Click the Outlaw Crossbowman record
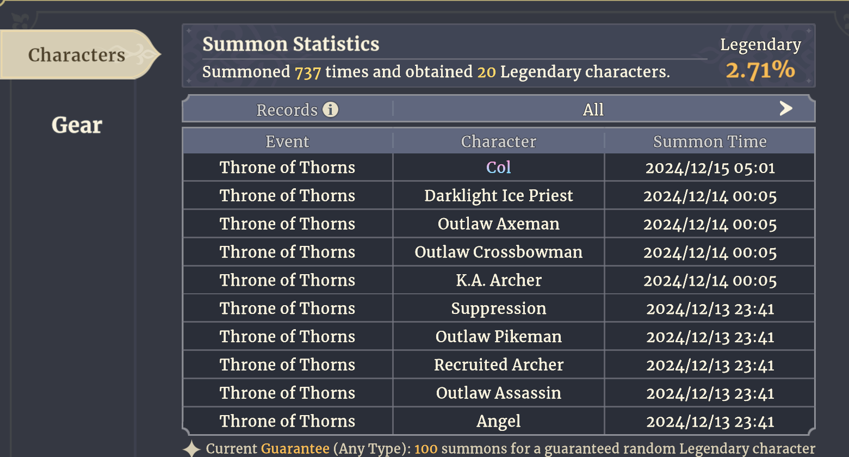The height and width of the screenshot is (457, 849). pyautogui.click(x=499, y=252)
